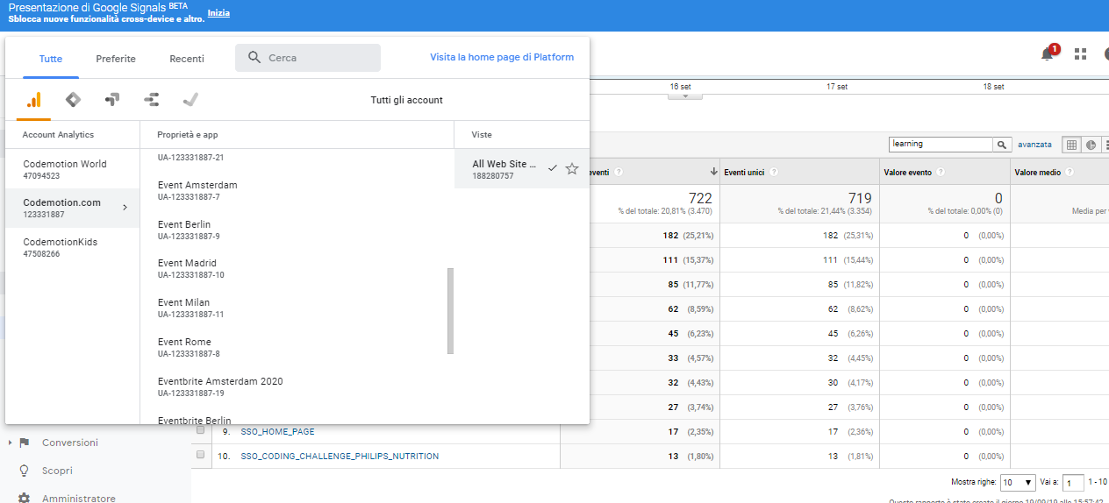Click the avanzata filter link
Image resolution: width=1109 pixels, height=503 pixels.
[x=1034, y=145]
